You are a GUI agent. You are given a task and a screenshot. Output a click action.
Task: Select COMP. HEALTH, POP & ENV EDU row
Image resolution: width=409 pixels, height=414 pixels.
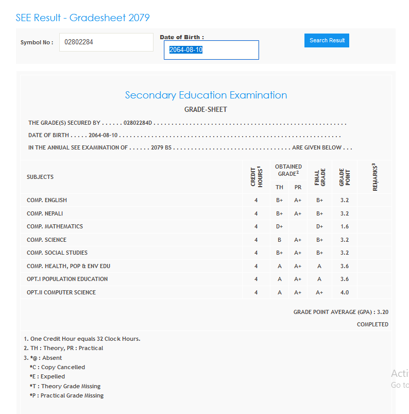tap(69, 266)
